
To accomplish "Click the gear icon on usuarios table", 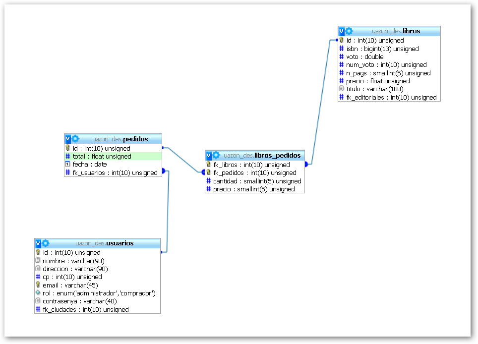I will [46, 243].
